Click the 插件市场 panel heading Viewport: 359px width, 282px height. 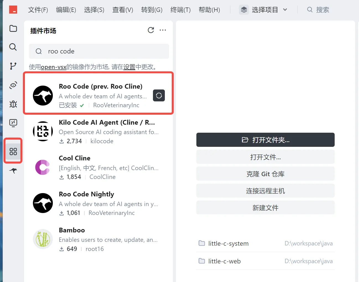43,31
